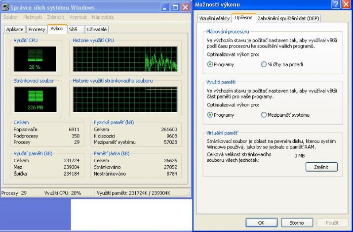Viewport: 353px width, 232px height.
Task: Click the Nestránkováno value 8784
Action: pos(172,174)
